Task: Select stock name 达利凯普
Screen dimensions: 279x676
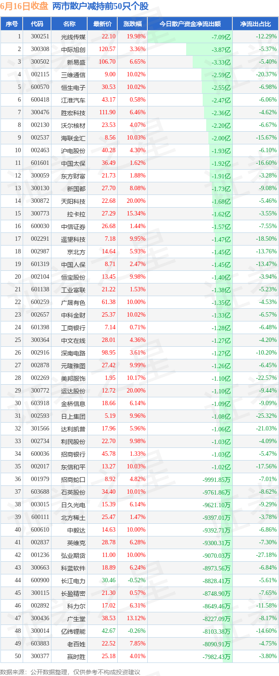Action: [x=73, y=429]
